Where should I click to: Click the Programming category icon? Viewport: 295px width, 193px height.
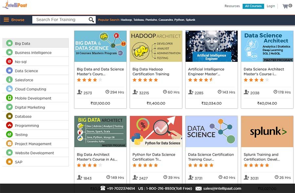(9, 125)
